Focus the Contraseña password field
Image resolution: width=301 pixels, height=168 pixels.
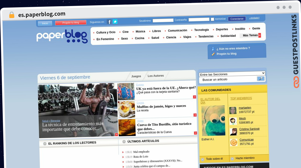coord(199,19)
